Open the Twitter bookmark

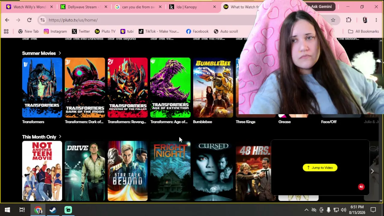tap(81, 31)
